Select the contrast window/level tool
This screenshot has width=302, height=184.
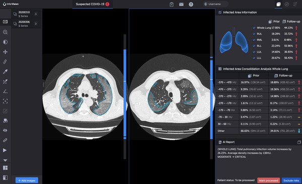click(5, 42)
